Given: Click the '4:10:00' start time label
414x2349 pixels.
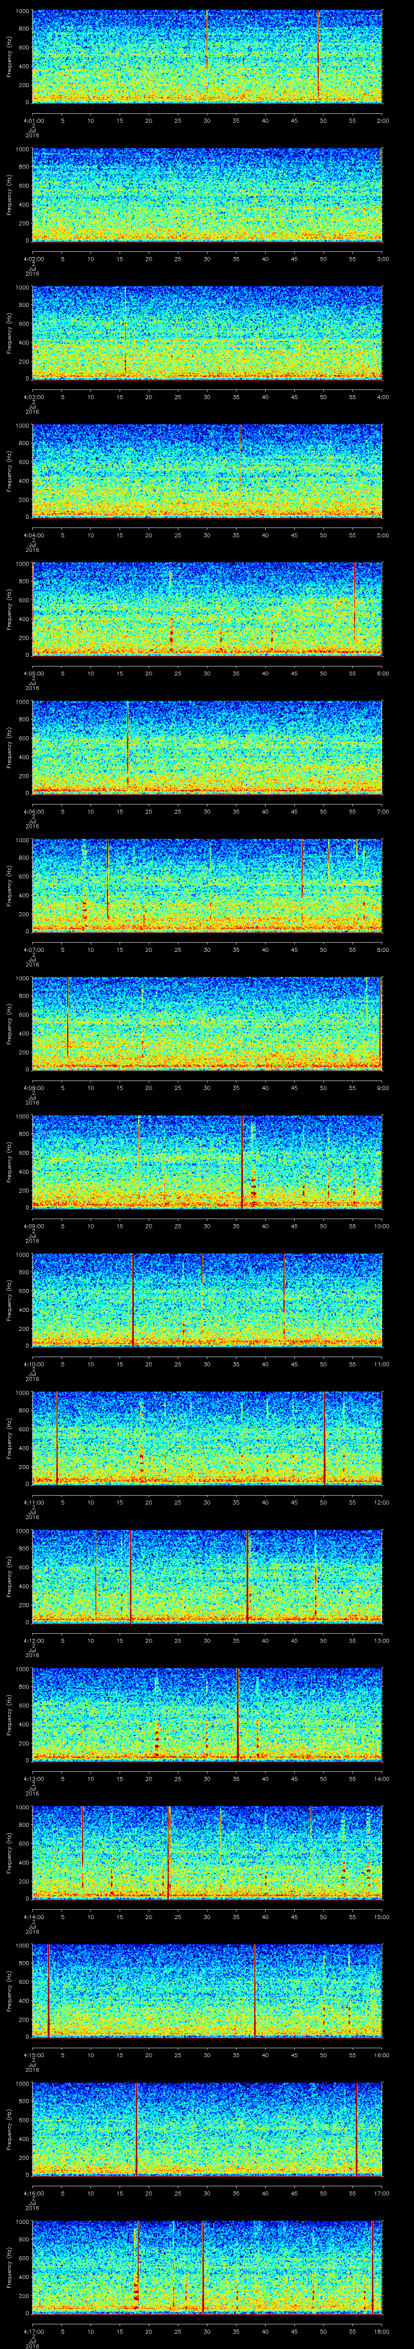Looking at the screenshot, I should [33, 1363].
